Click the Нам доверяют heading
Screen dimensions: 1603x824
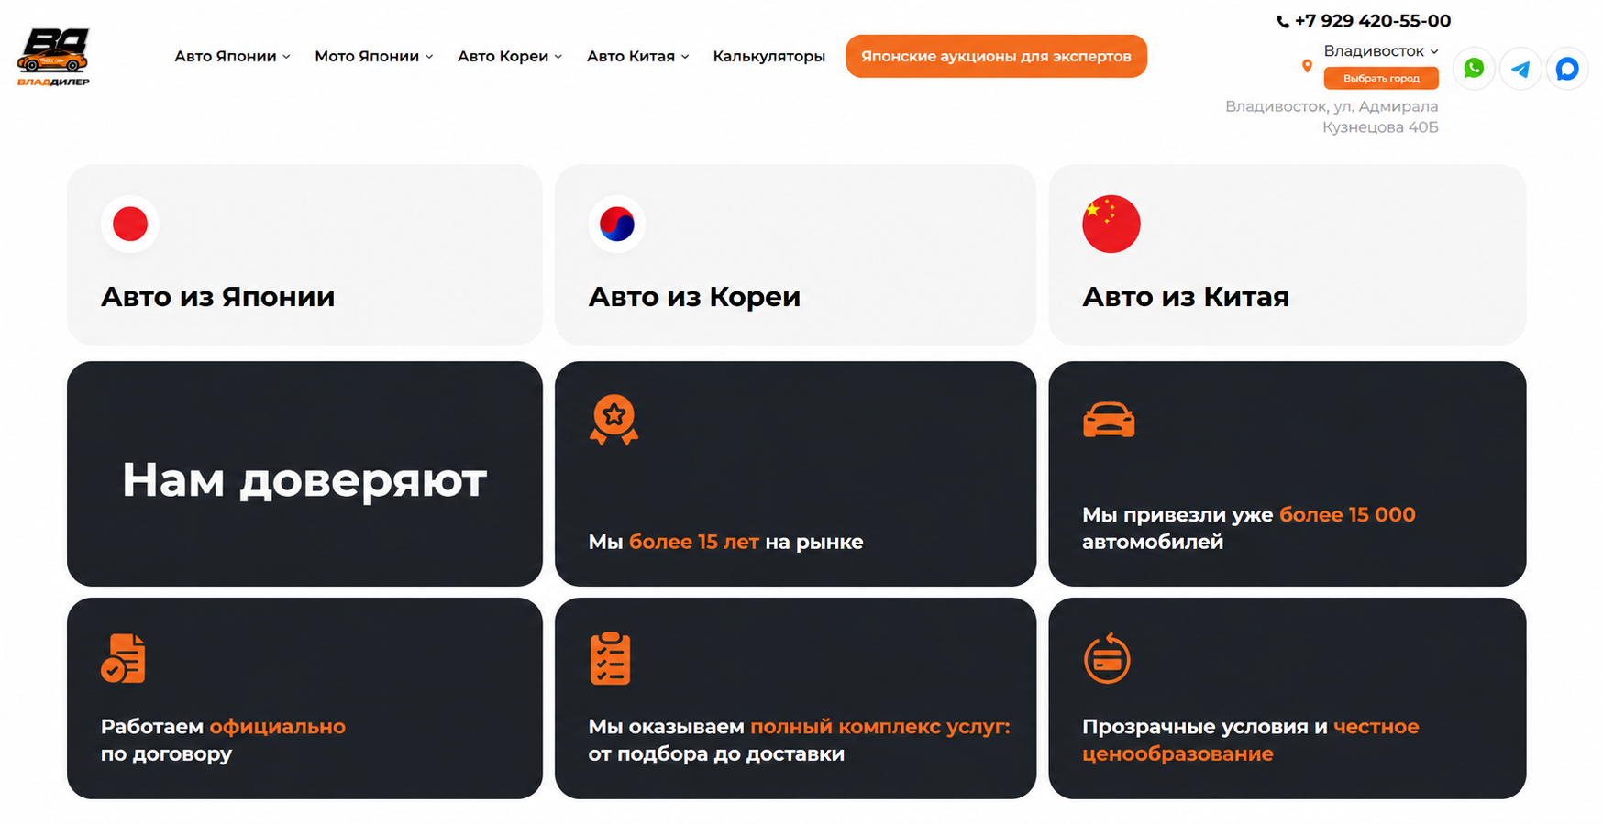point(304,480)
